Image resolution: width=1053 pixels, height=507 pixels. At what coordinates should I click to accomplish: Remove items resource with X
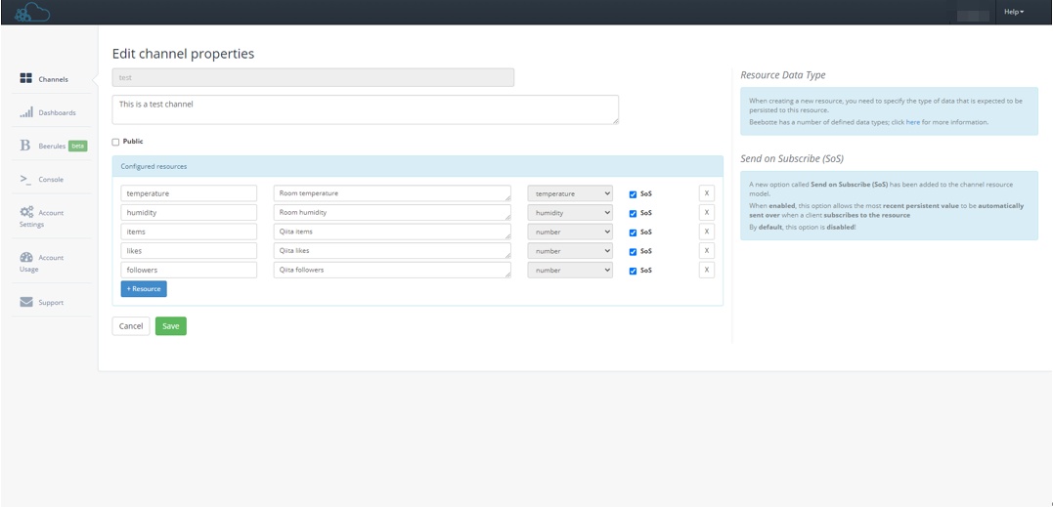(x=707, y=232)
